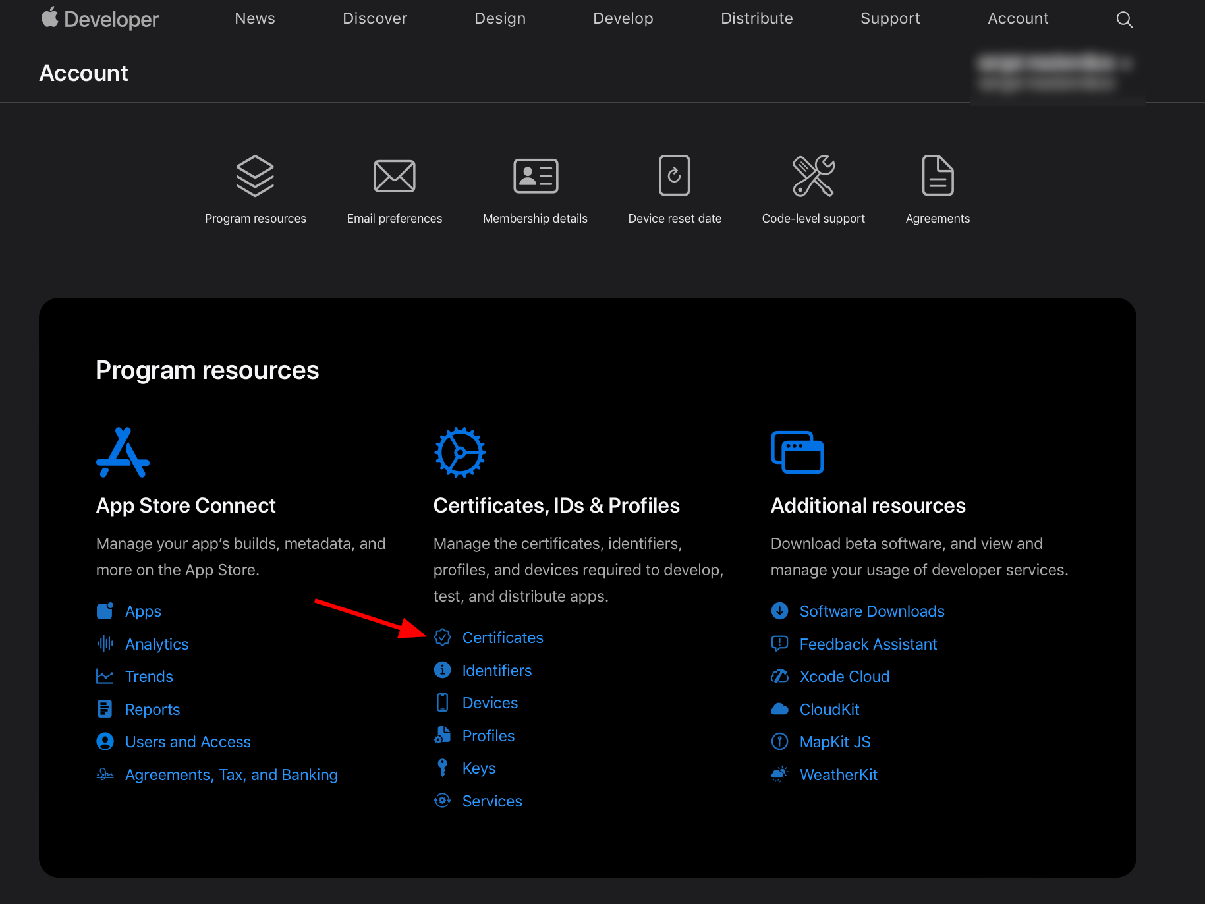This screenshot has width=1205, height=904.
Task: Click the Certificates, IDs & Profiles gear icon
Action: (460, 452)
